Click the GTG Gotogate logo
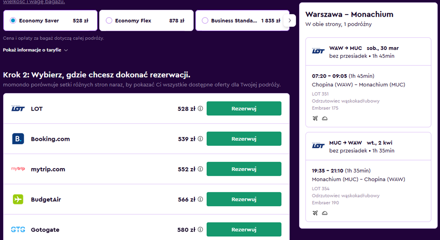The image size is (440, 240). (18, 229)
